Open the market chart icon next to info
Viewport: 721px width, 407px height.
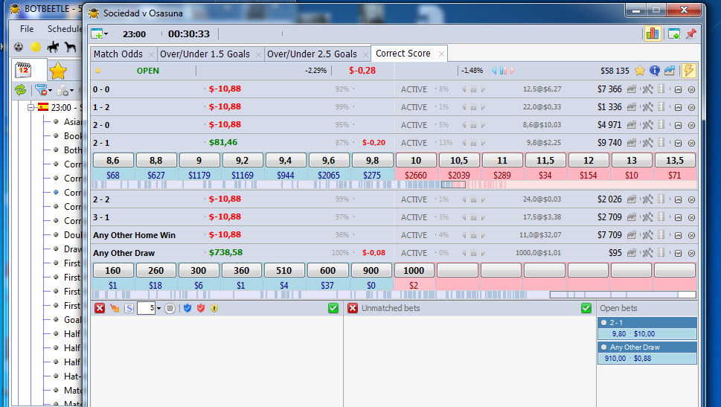[670, 71]
